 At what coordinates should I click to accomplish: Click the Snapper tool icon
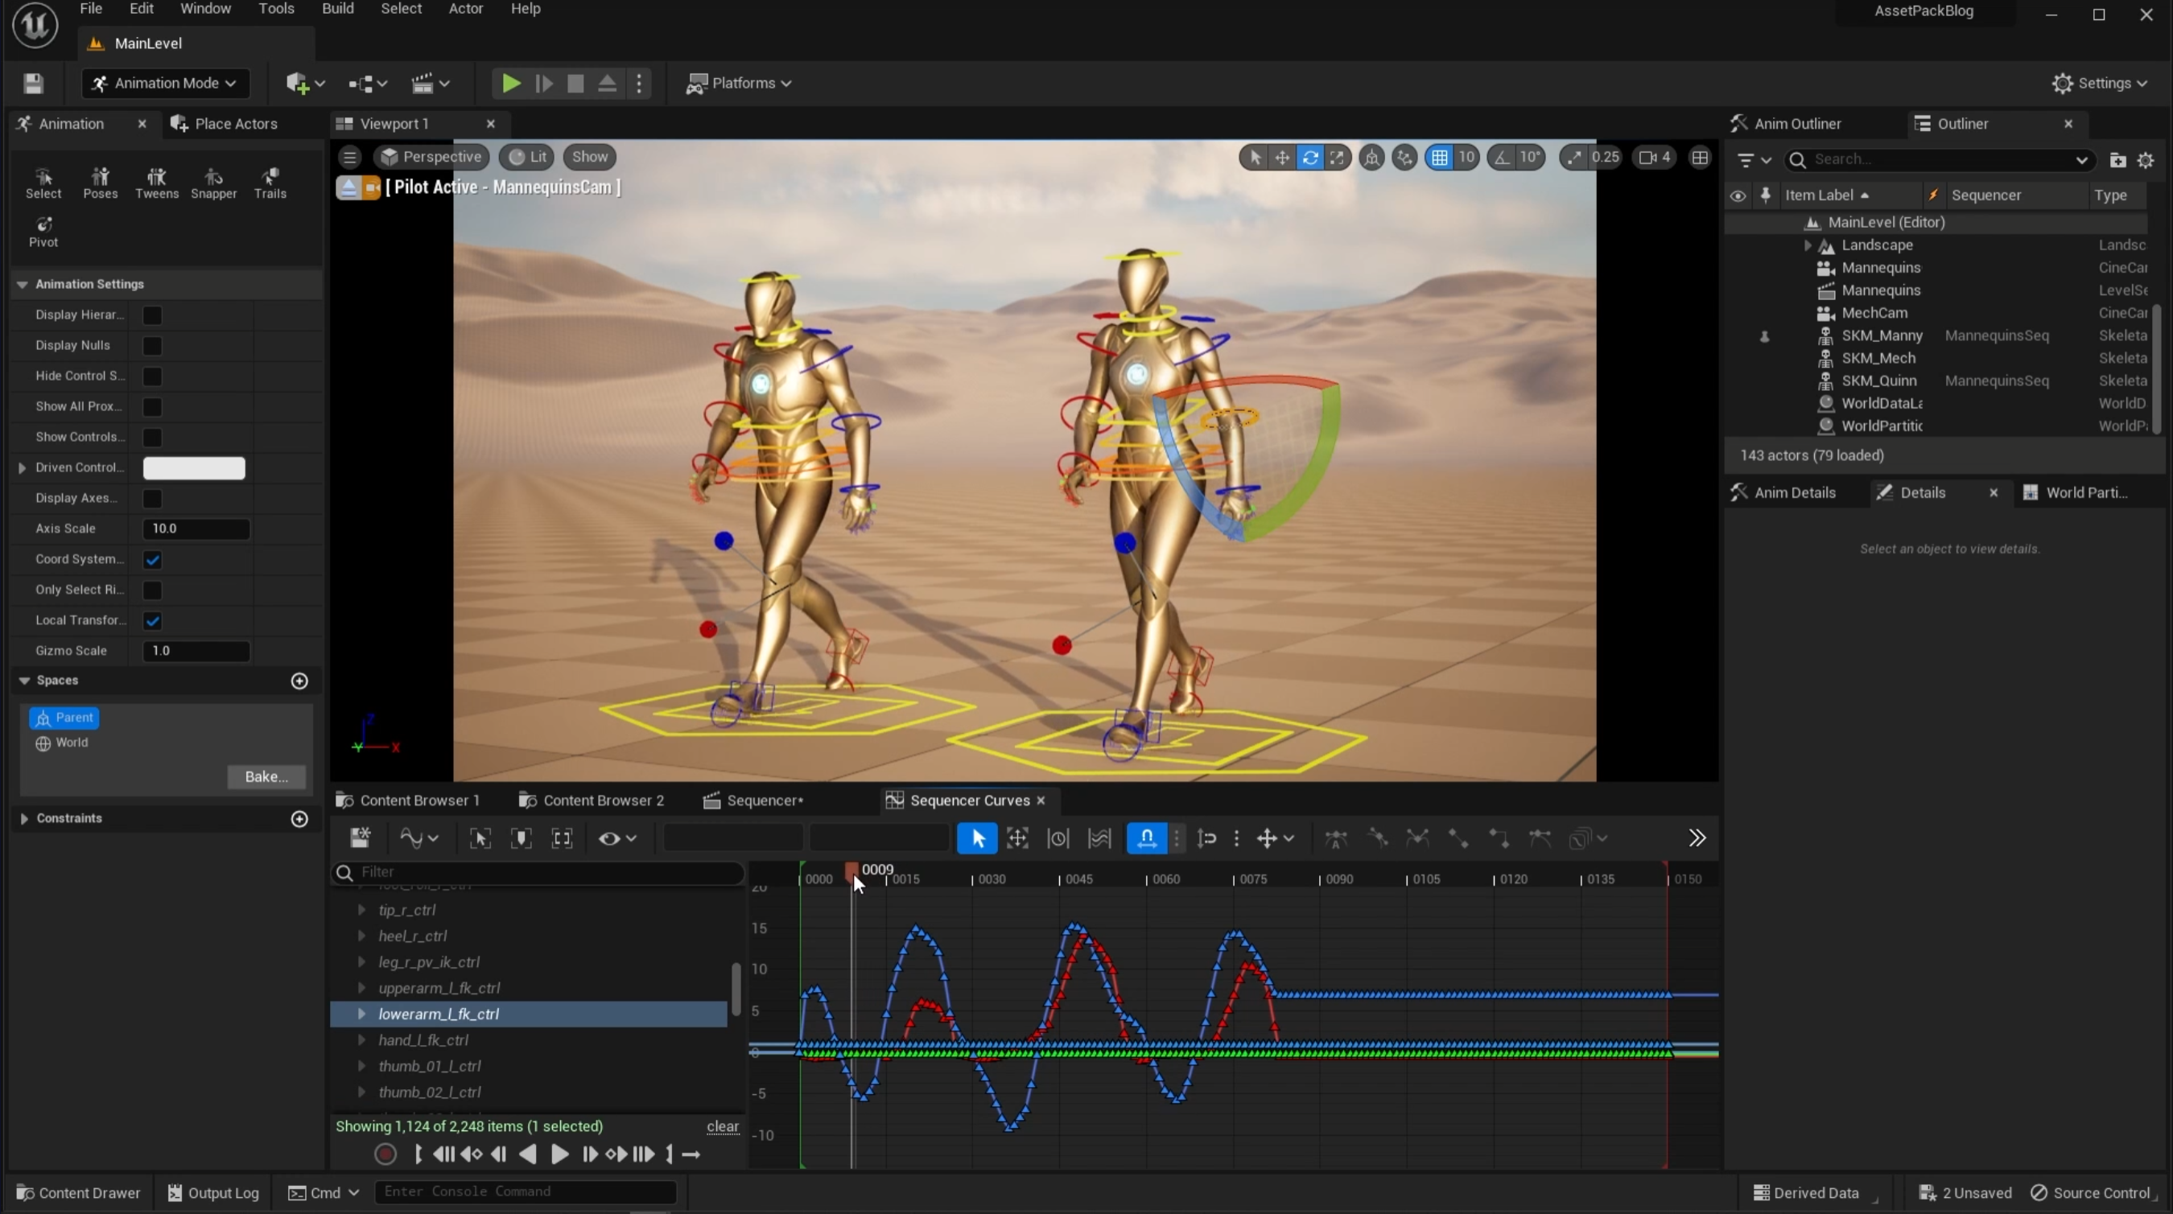click(x=213, y=181)
